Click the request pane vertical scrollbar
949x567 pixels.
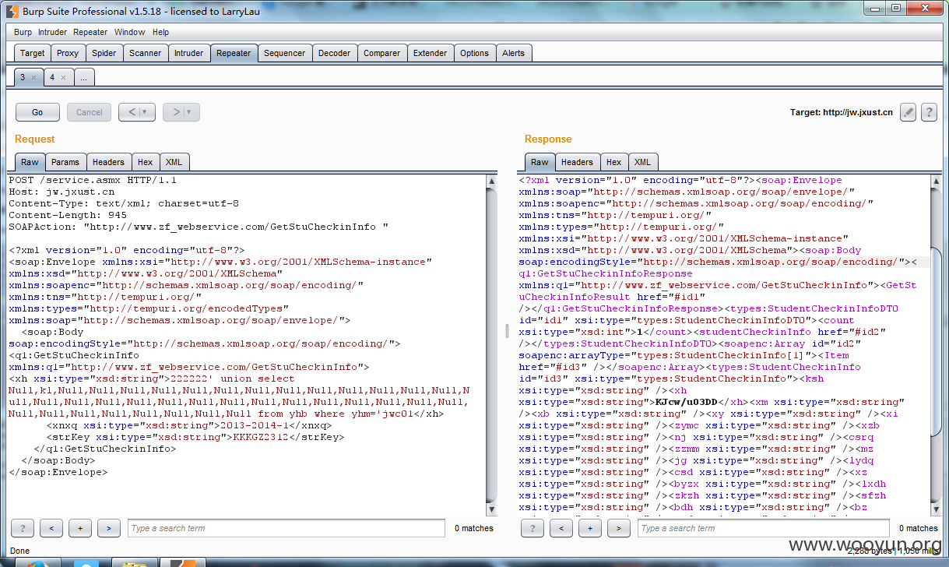[x=491, y=345]
